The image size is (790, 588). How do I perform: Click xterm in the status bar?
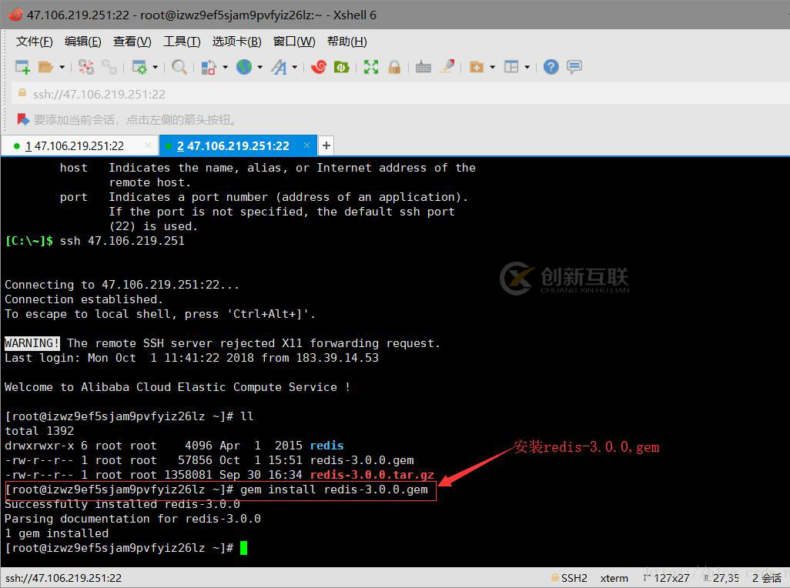[614, 578]
